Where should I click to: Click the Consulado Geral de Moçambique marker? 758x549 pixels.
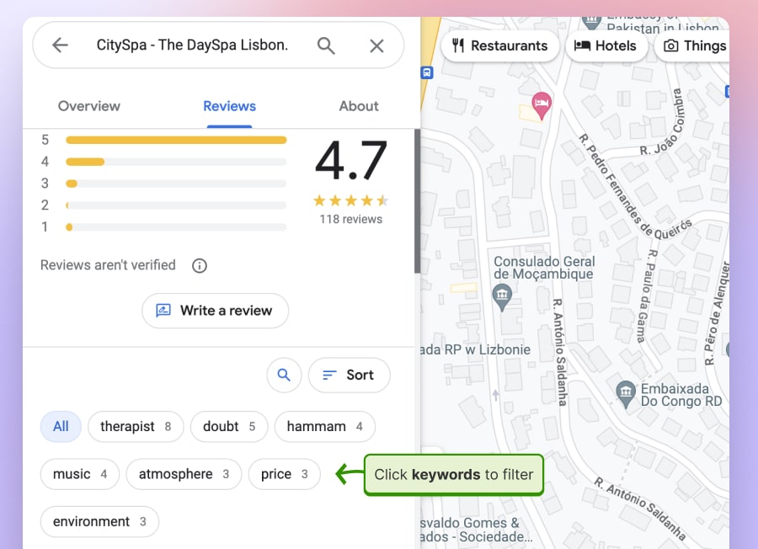[x=502, y=296]
